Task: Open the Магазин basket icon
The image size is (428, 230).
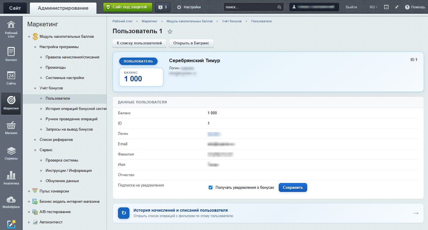Action: tap(11, 127)
